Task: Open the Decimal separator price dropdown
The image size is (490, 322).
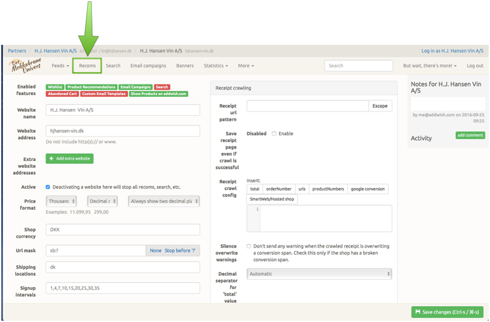Action: click(102, 201)
